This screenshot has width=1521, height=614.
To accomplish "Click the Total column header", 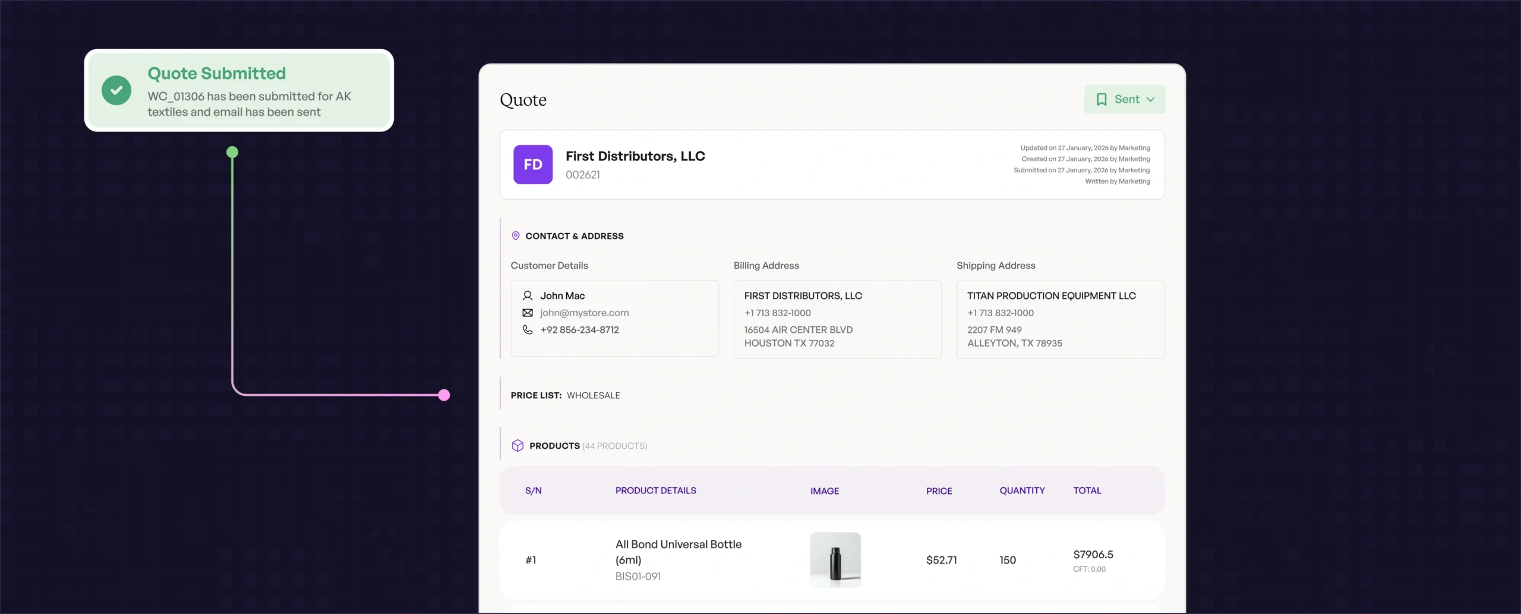I will point(1087,490).
